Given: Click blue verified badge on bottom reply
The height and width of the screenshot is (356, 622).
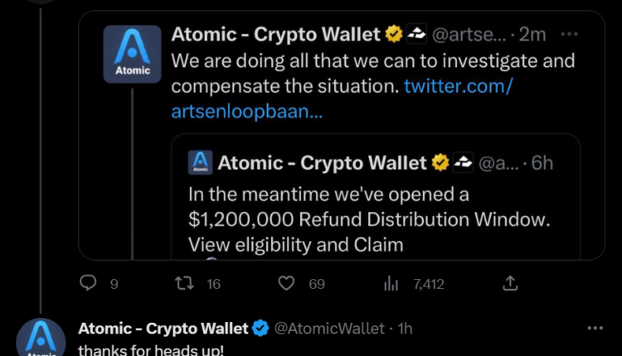Looking at the screenshot, I should click(260, 329).
